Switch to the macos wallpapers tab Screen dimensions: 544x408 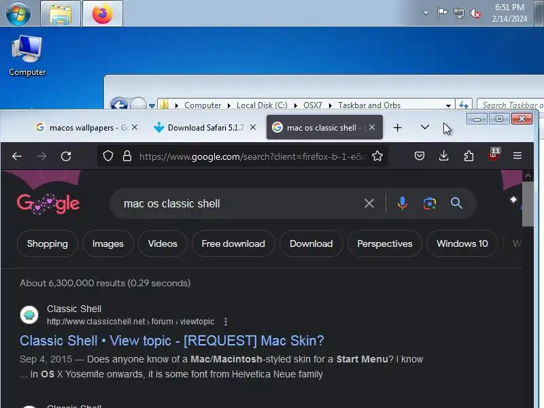(x=82, y=128)
